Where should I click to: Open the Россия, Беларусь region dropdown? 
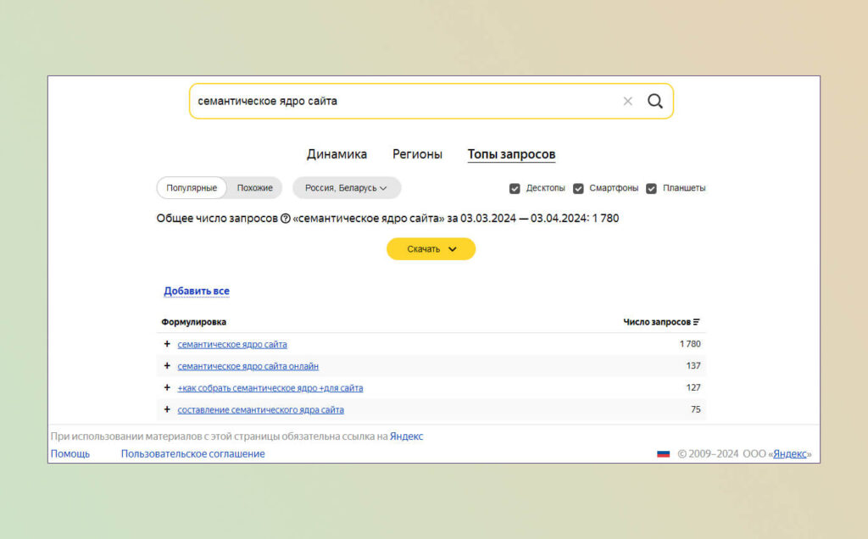[x=347, y=188]
